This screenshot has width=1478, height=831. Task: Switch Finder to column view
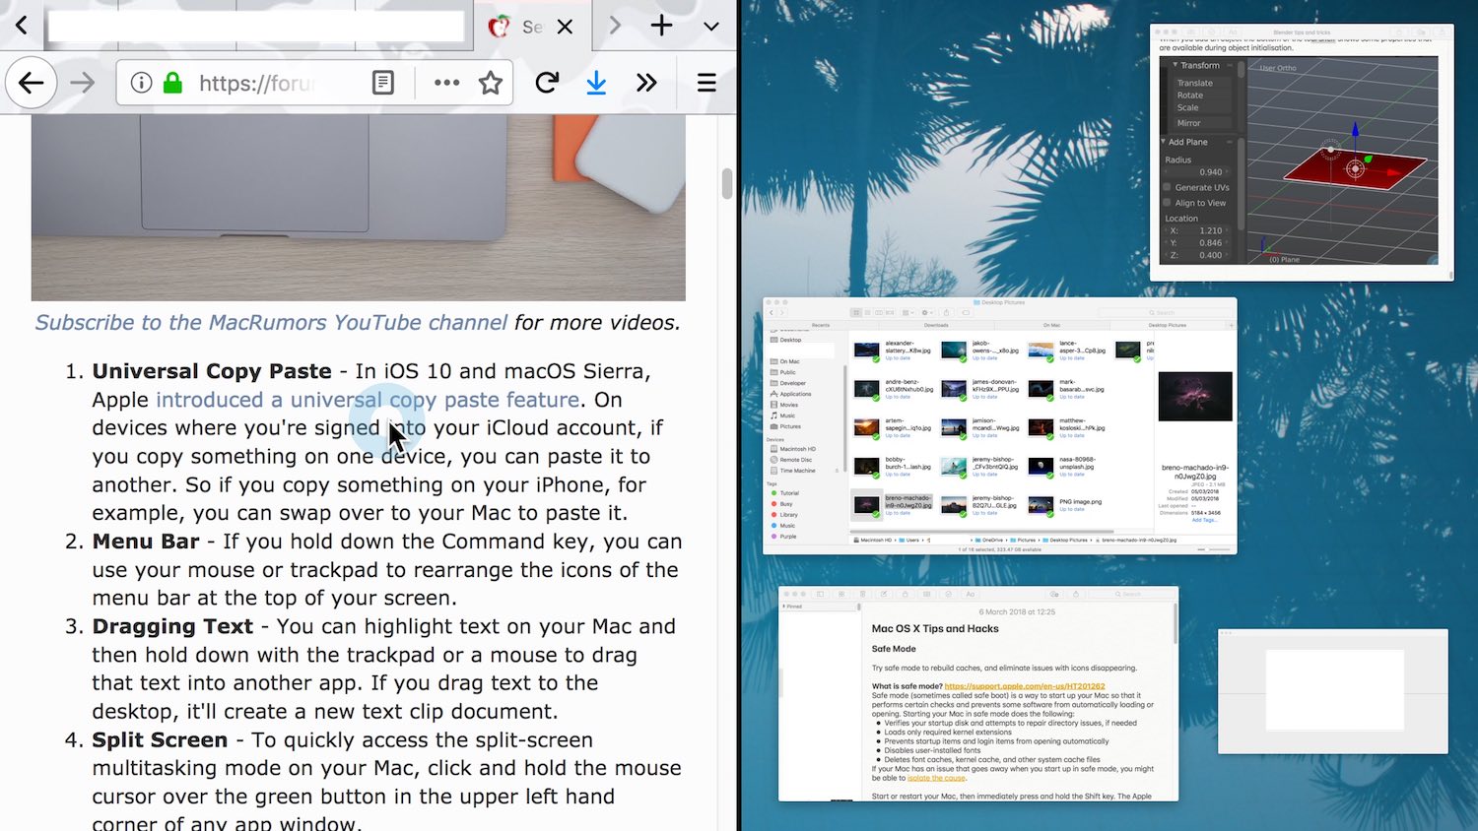(879, 312)
